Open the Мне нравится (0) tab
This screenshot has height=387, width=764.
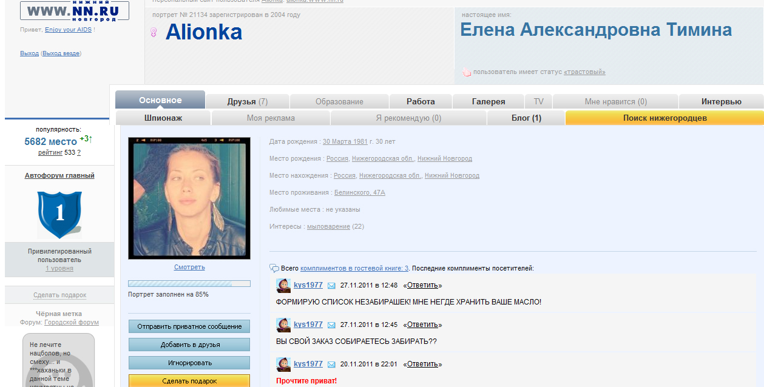(615, 101)
